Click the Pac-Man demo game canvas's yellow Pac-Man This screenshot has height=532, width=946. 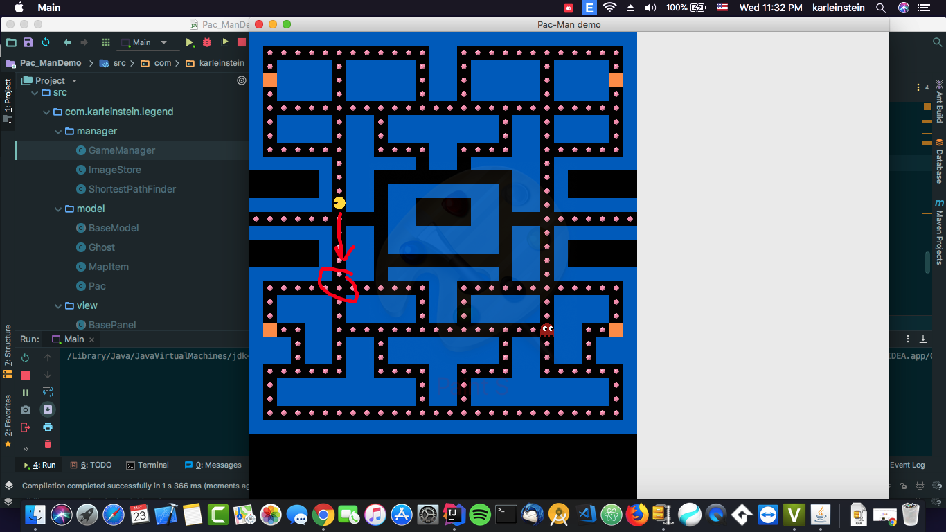click(x=339, y=203)
